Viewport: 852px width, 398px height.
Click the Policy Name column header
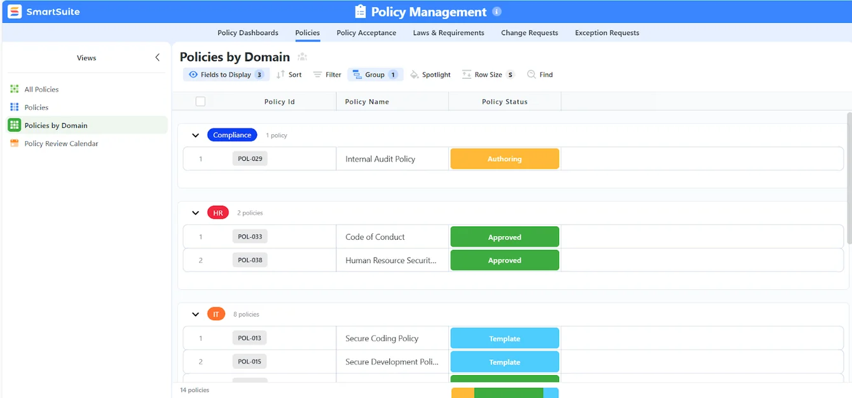point(367,102)
